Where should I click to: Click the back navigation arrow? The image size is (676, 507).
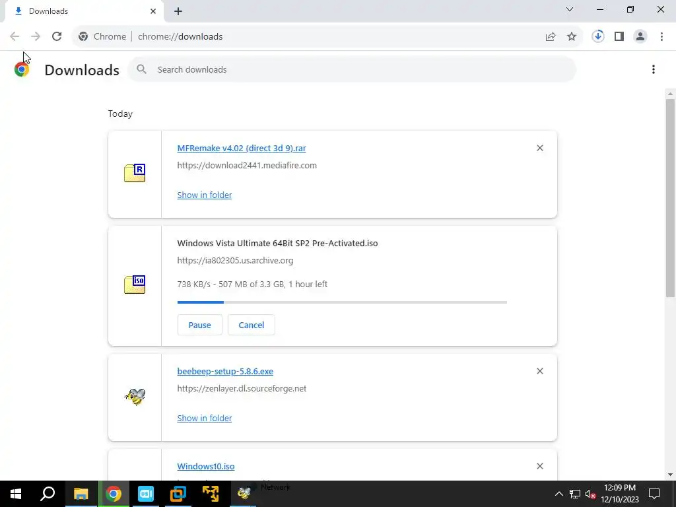(x=15, y=37)
